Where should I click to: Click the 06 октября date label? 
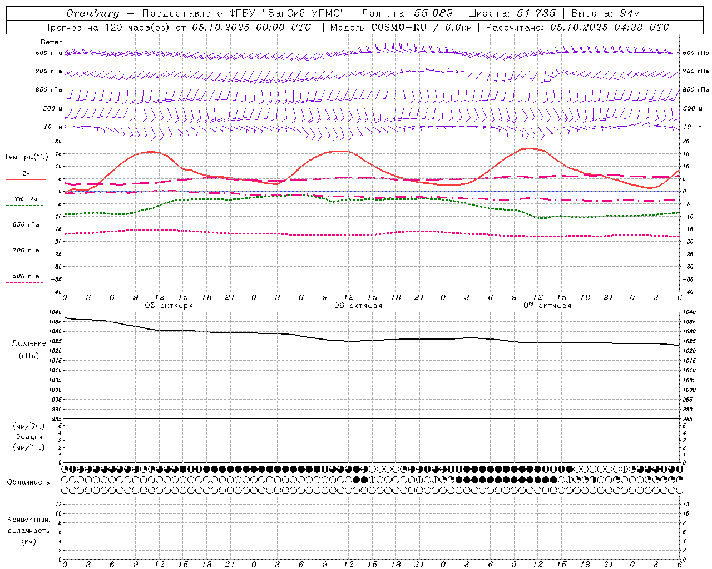coord(358,306)
